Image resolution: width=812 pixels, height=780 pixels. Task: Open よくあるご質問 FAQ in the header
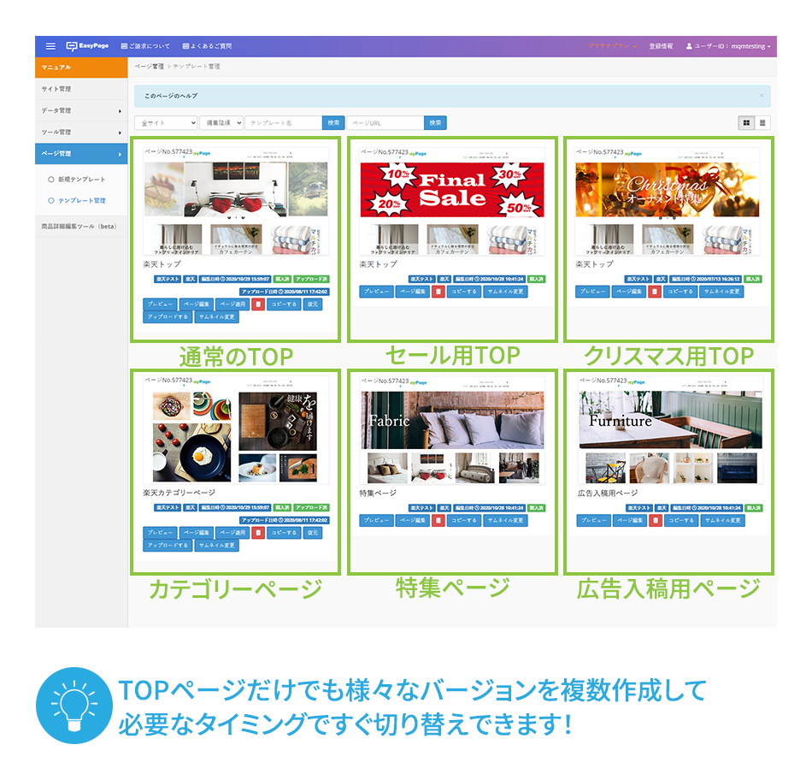click(207, 46)
